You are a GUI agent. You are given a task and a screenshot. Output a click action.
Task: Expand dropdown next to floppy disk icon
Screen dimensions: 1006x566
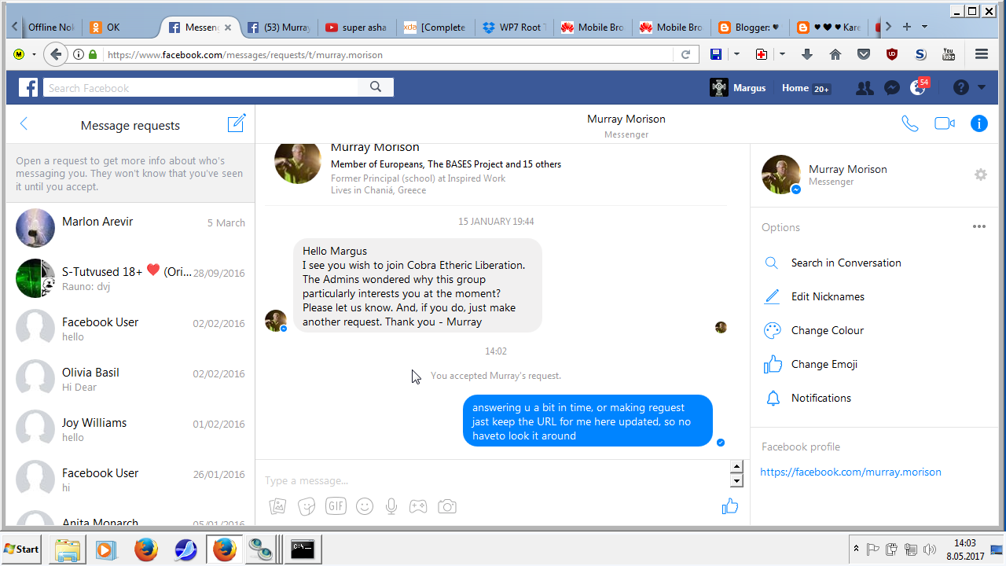(736, 54)
